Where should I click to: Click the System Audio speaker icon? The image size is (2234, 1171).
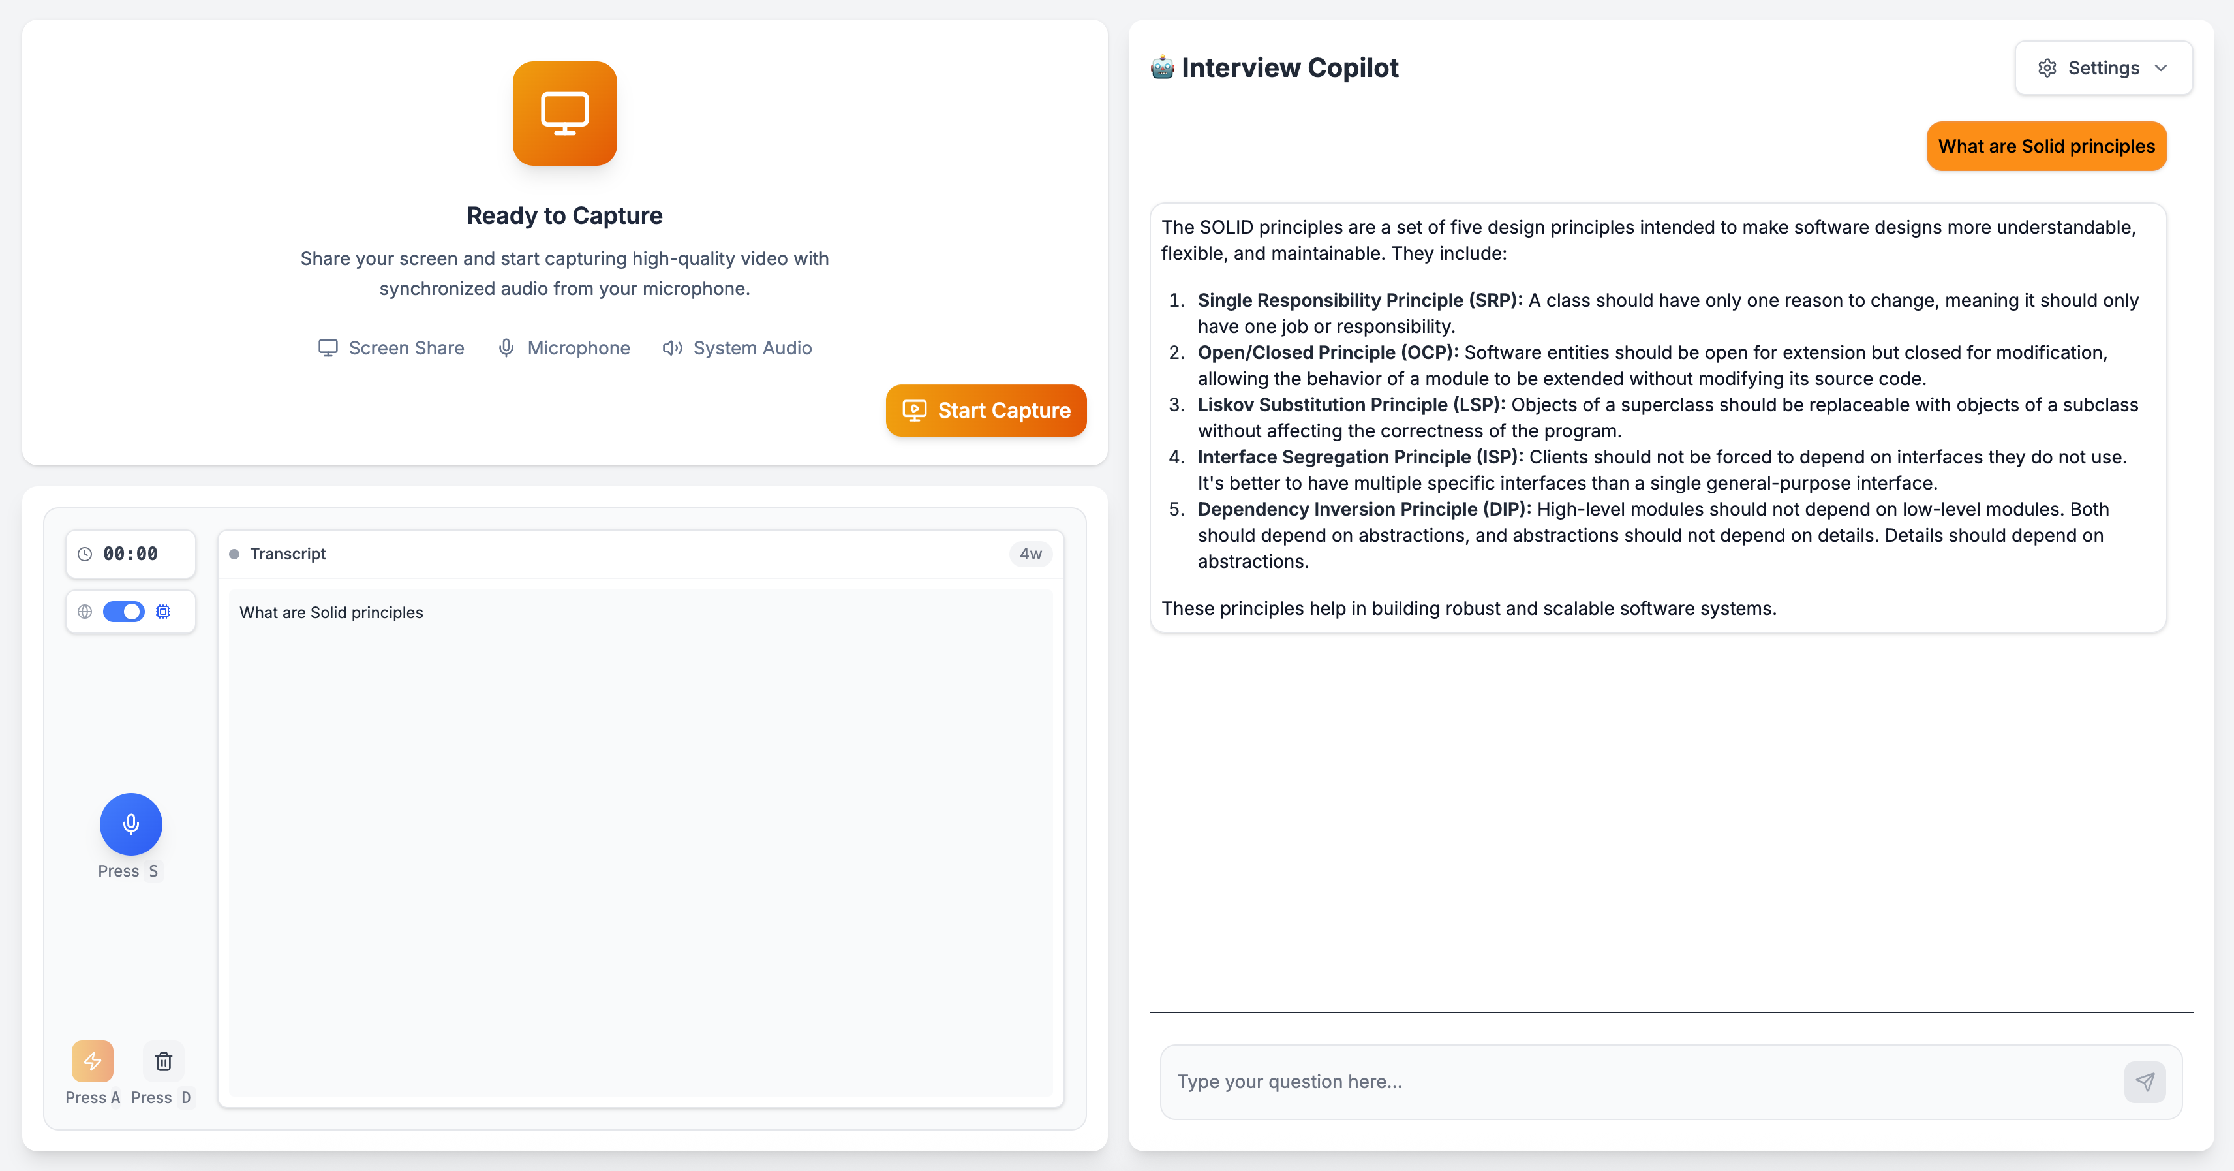tap(672, 348)
